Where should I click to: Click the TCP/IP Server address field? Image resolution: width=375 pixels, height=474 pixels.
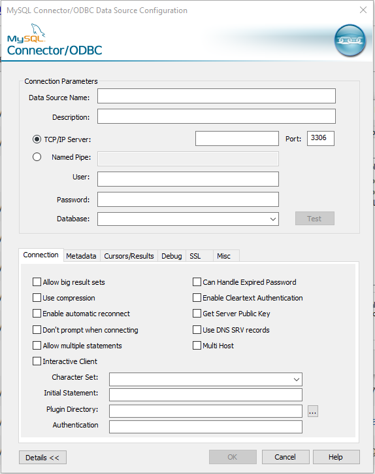pyautogui.click(x=237, y=138)
